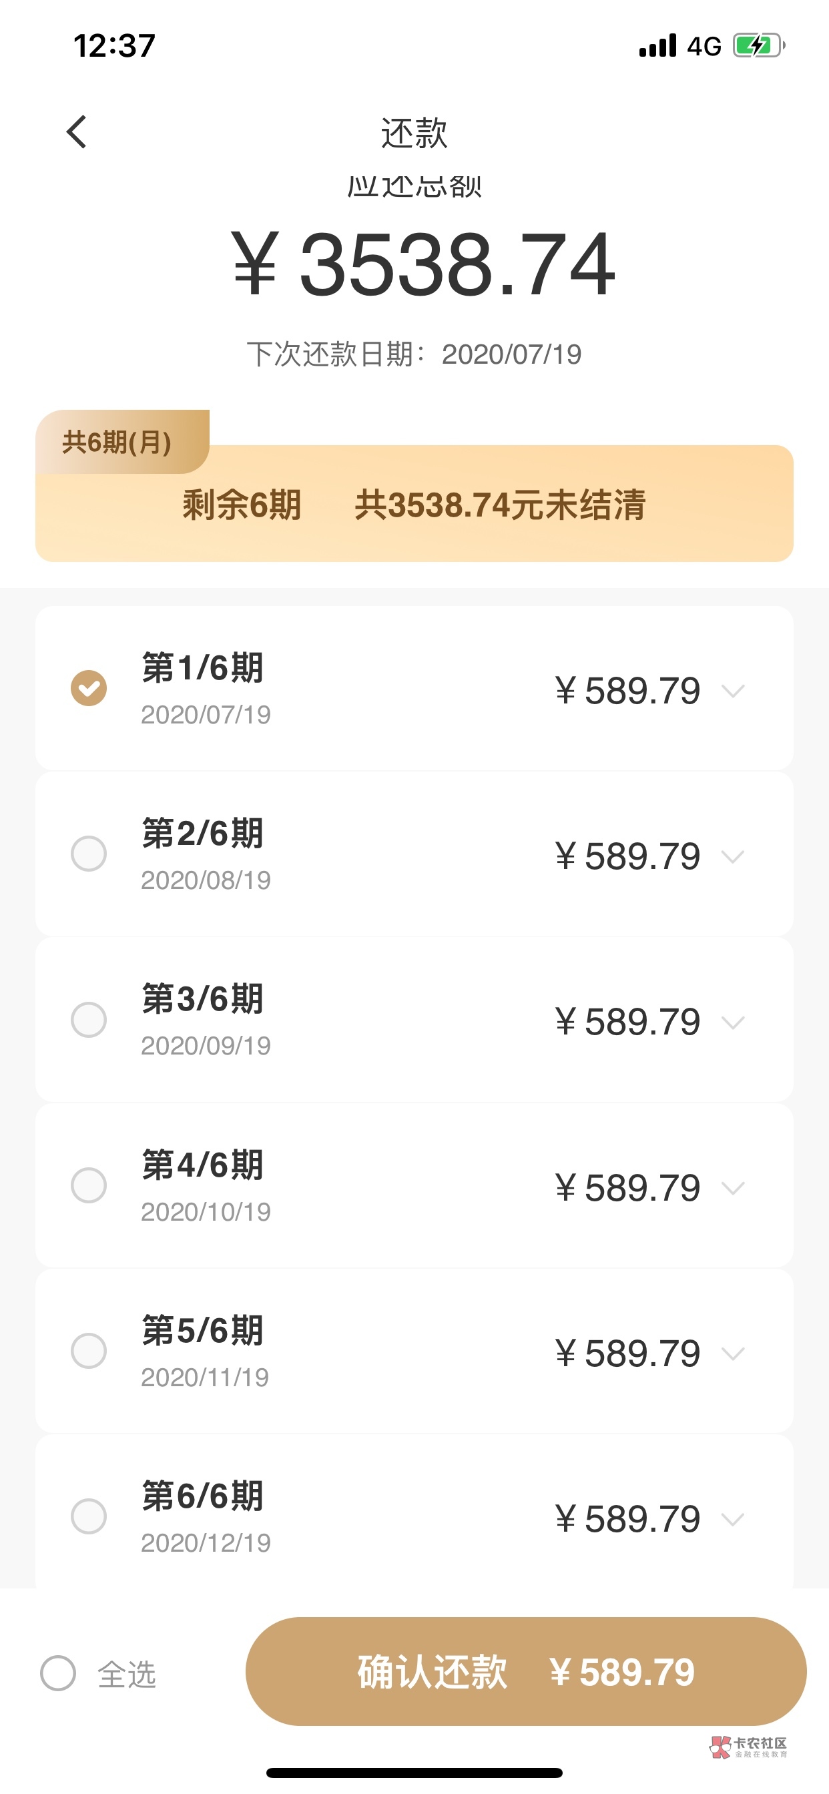The image size is (829, 1794).
Task: Expand details chevron for 第4/6期
Action: (733, 1188)
